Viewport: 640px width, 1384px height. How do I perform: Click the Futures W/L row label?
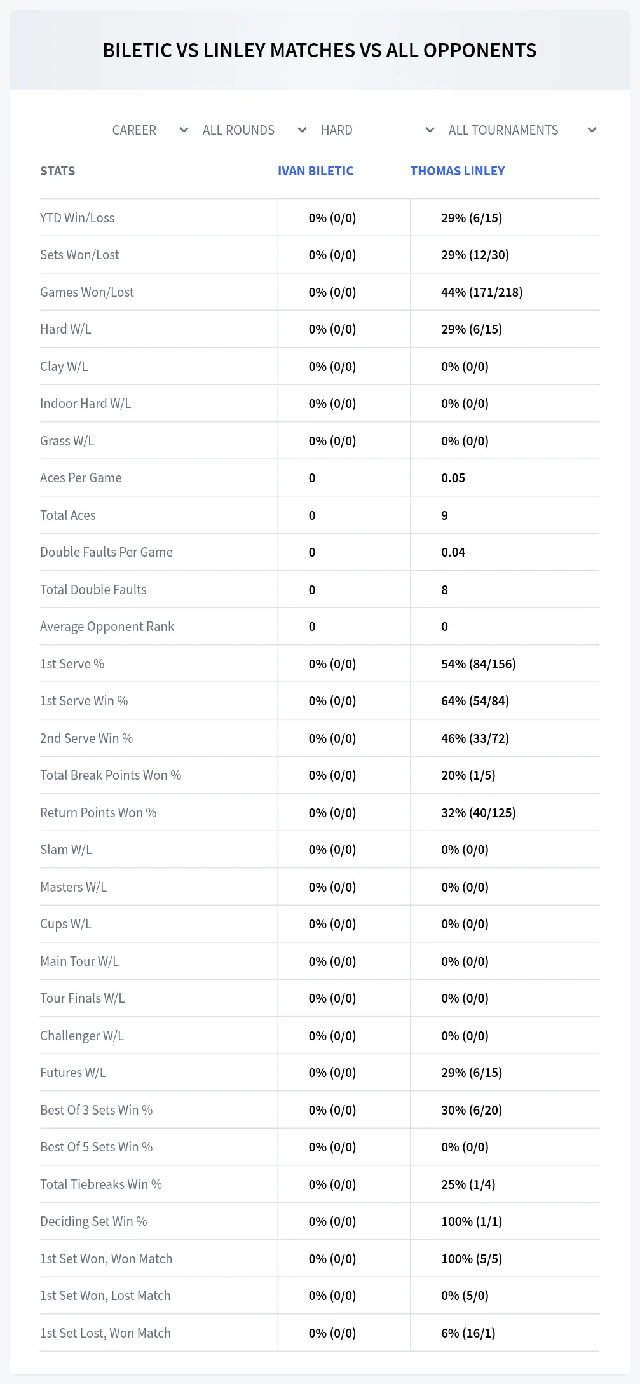point(73,1073)
